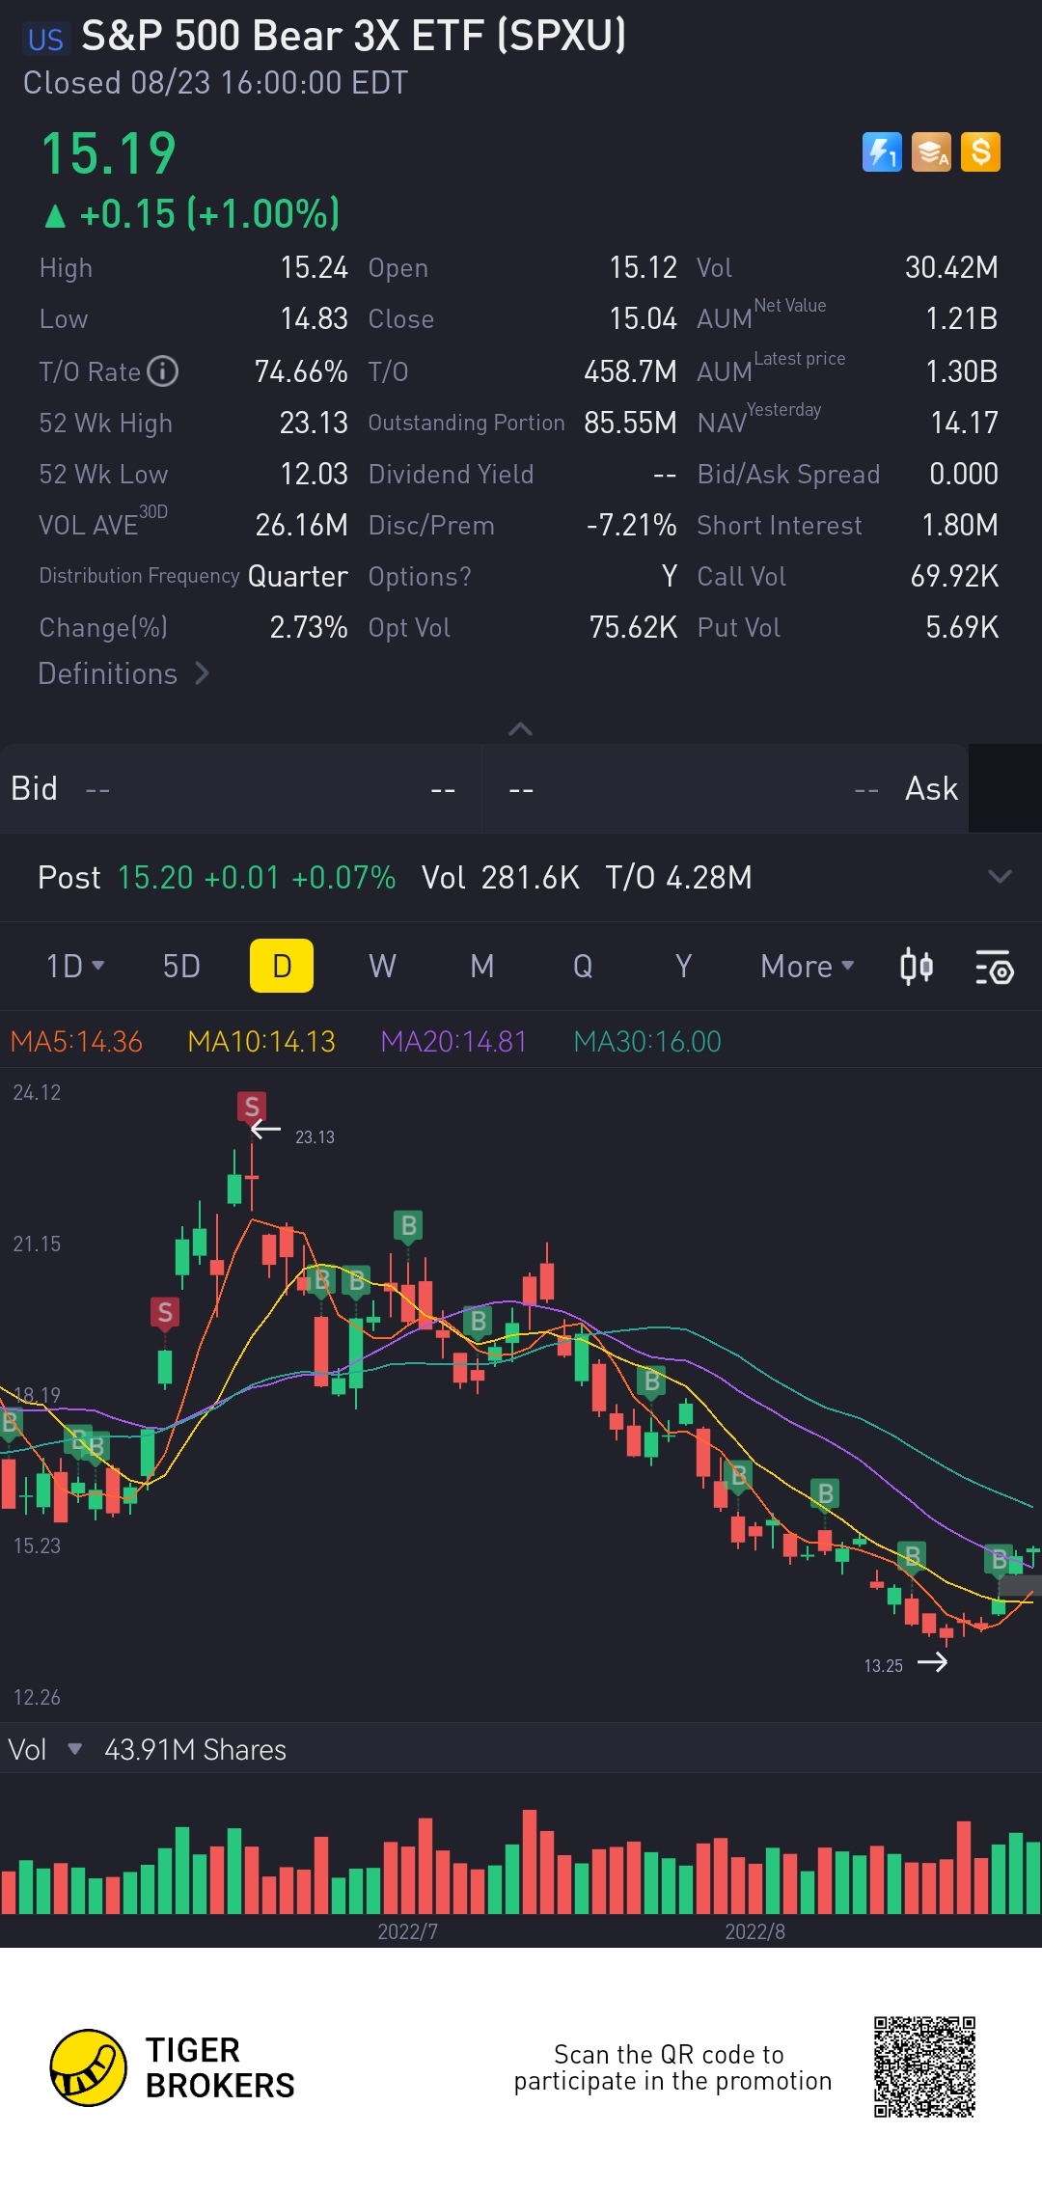The image size is (1042, 2188).
Task: Select the Q quarterly chart tab
Action: pyautogui.click(x=583, y=966)
